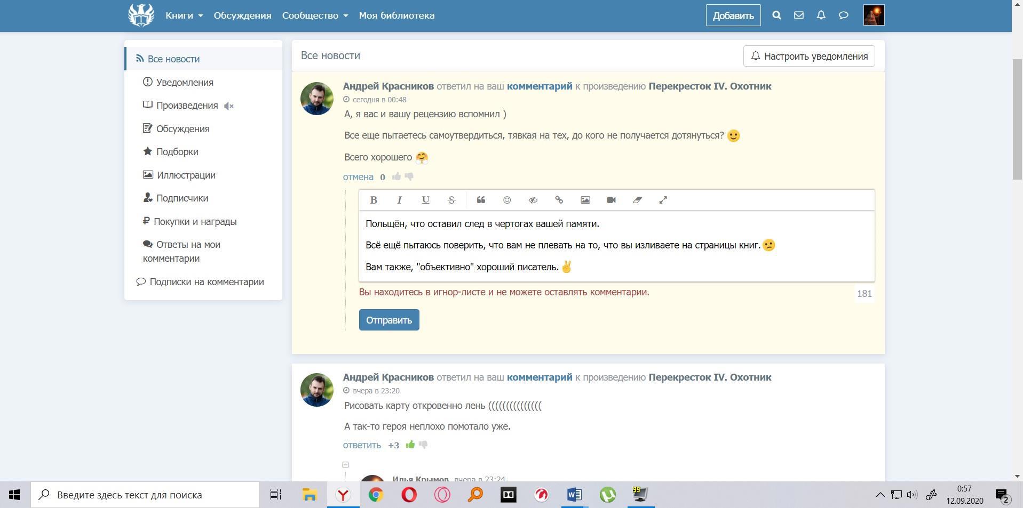Toggle spoiler hidden-text formatting
This screenshot has width=1023, height=508.
coord(533,200)
